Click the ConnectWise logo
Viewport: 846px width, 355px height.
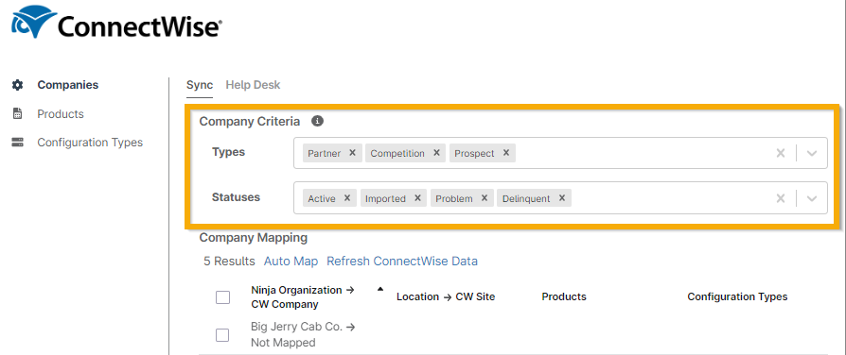point(117,23)
